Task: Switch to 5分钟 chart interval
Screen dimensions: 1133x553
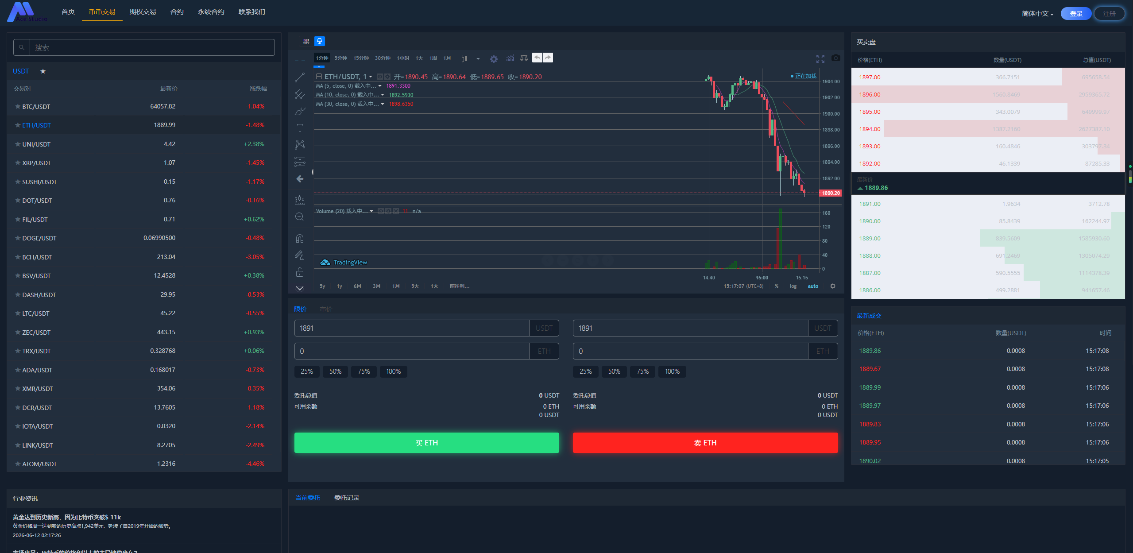Action: 340,58
